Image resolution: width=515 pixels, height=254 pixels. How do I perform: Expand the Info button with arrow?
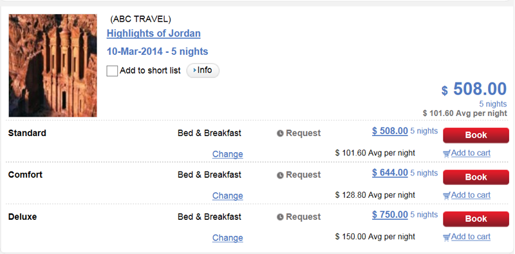click(203, 70)
